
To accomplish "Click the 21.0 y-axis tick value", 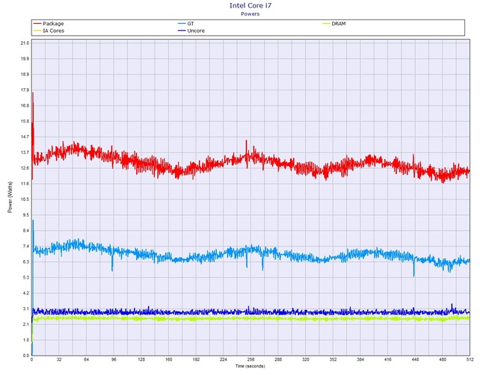I will 25,43.
